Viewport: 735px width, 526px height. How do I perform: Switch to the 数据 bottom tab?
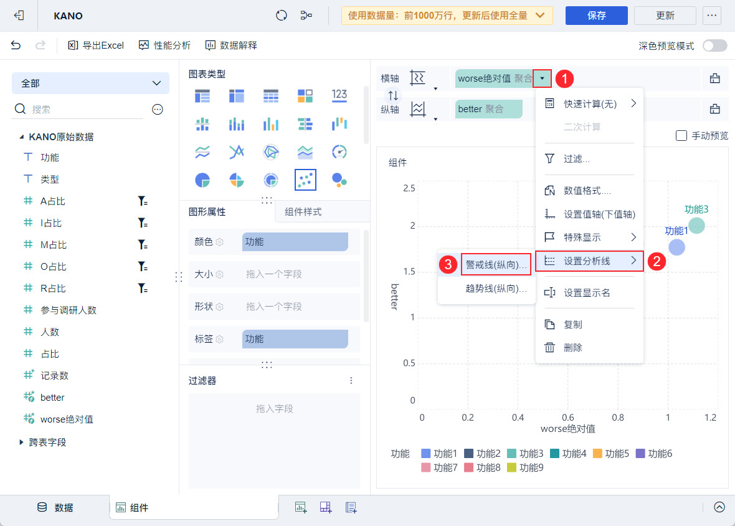[55, 507]
